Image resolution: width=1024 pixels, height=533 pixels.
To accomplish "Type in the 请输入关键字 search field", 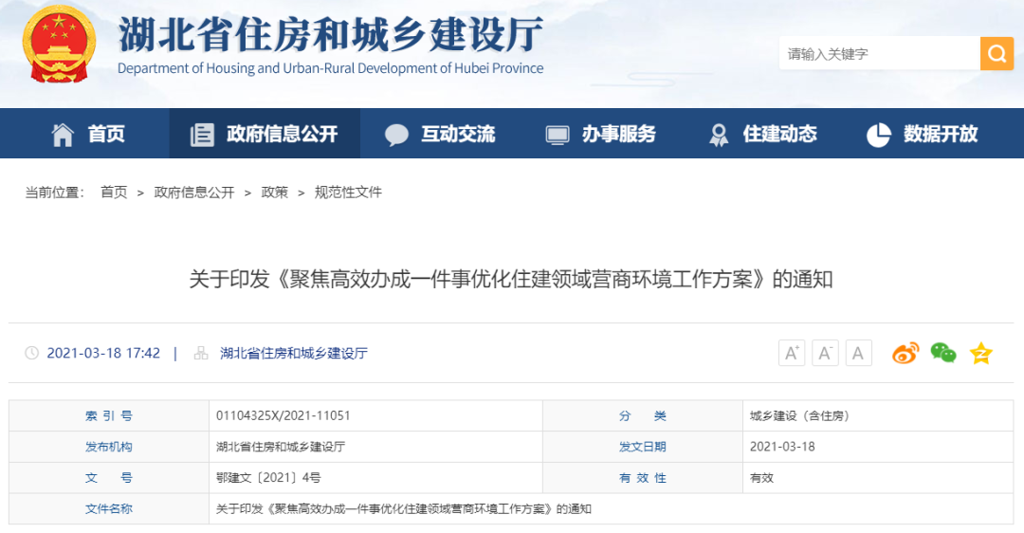I will click(878, 54).
